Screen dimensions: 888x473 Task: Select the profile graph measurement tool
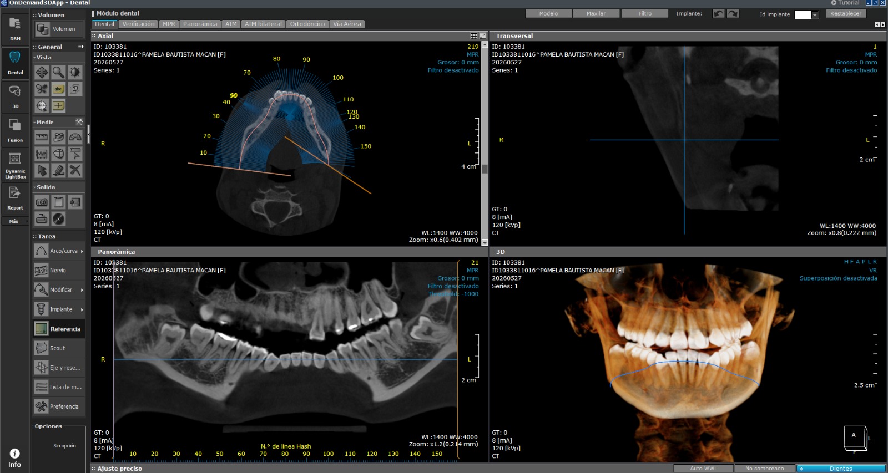(42, 154)
